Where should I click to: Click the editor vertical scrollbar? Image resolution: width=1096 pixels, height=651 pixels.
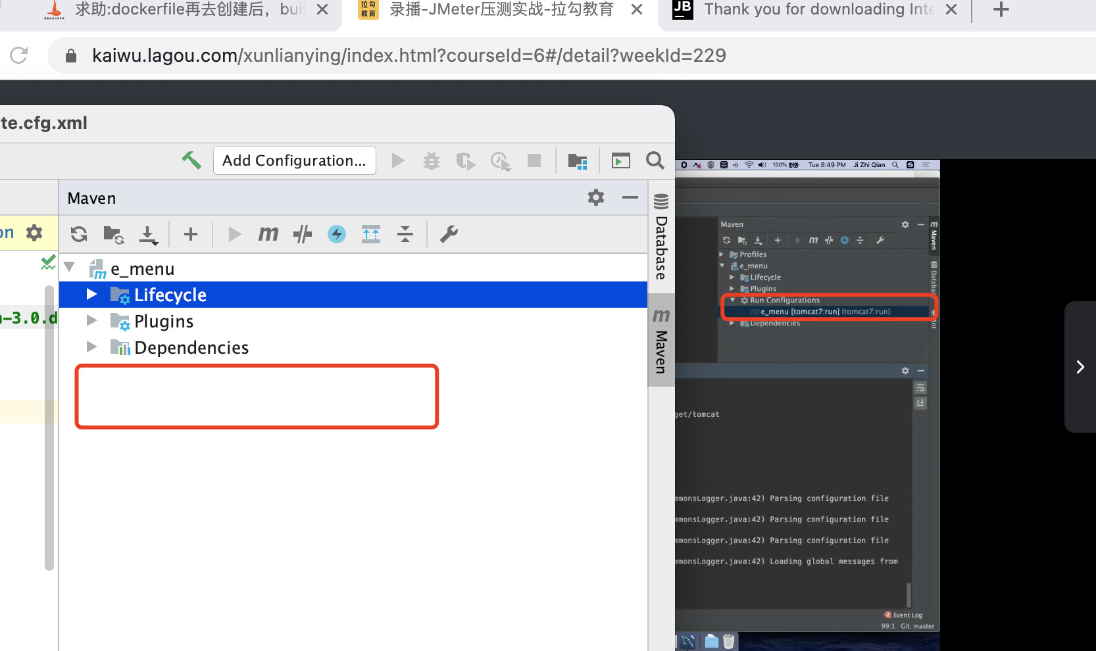49,427
